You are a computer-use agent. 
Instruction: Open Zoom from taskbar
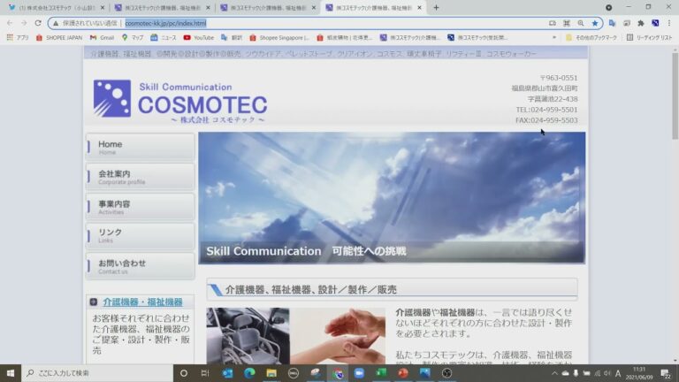coord(360,373)
